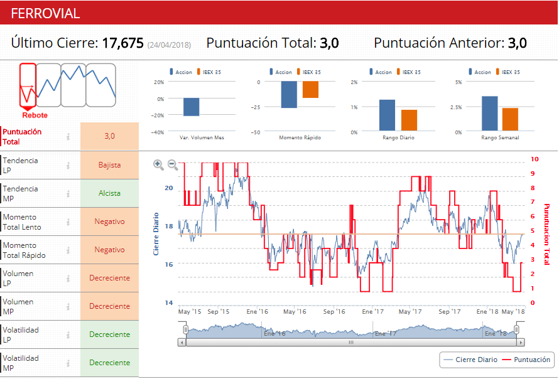Click the Var. Volumen Mes chart caption

point(202,137)
